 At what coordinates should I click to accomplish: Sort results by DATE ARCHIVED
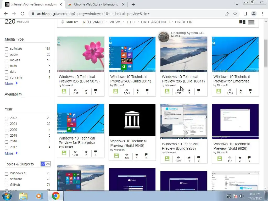point(155,22)
